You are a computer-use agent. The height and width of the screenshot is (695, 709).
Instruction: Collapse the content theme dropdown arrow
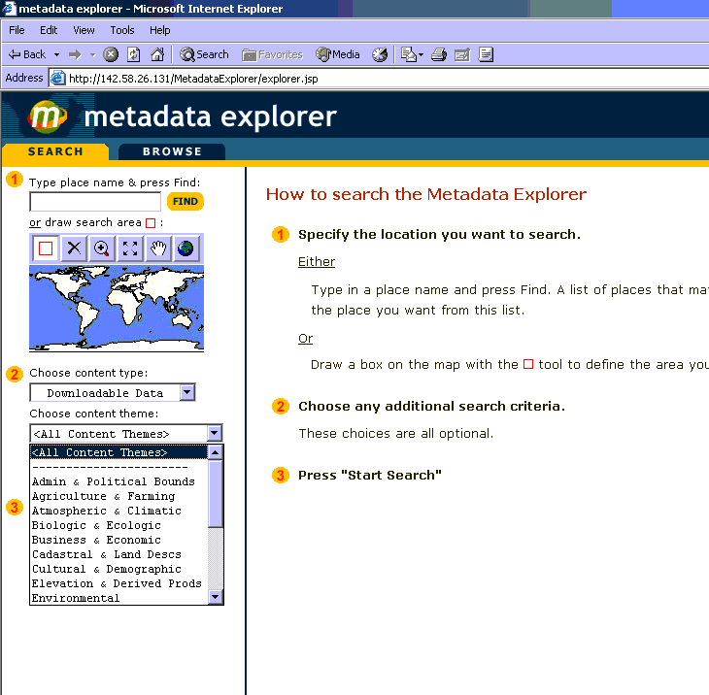tap(215, 433)
